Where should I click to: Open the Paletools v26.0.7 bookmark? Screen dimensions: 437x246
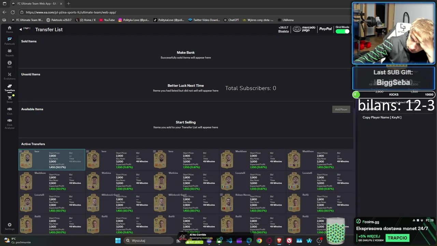pyautogui.click(x=59, y=20)
